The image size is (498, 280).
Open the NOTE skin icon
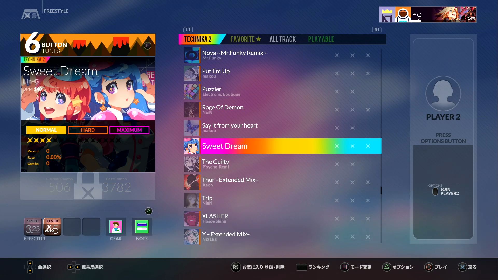pos(142,227)
